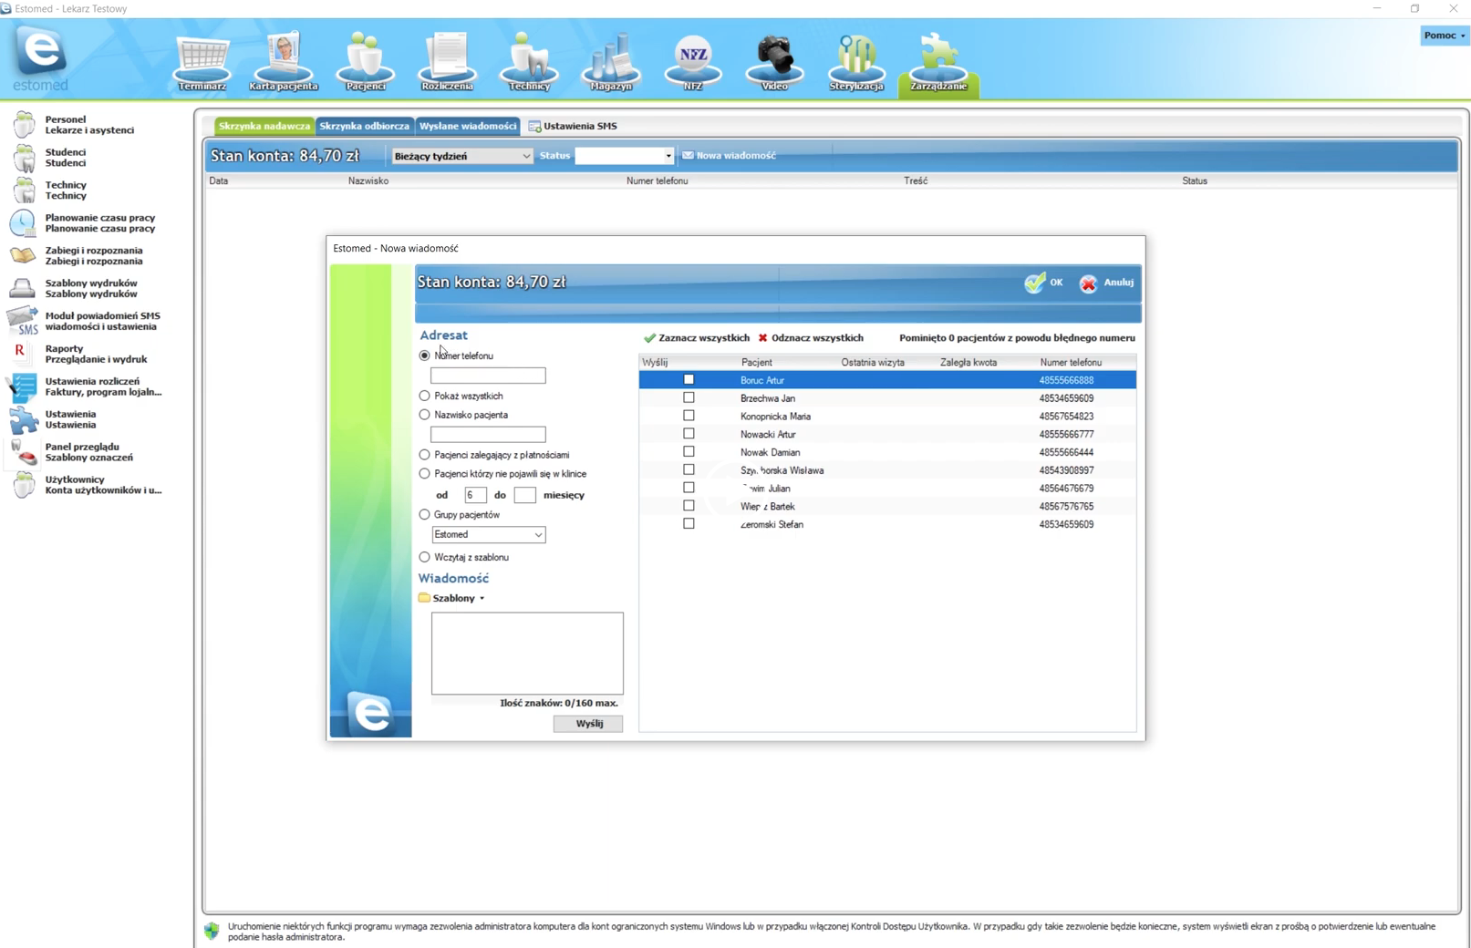Switch to the Skrzynka odbiorcza tab
The image size is (1471, 948).
(364, 126)
